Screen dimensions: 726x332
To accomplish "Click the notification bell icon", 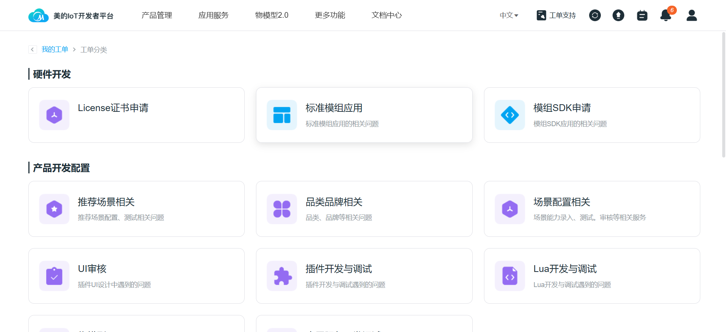I will [x=665, y=15].
